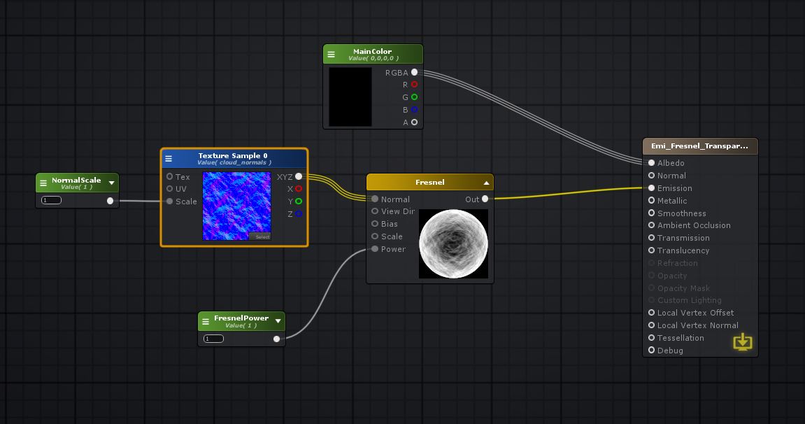Screen dimensions: 805x424
Task: Open the FresnelPower node hamburger menu
Action: point(206,321)
